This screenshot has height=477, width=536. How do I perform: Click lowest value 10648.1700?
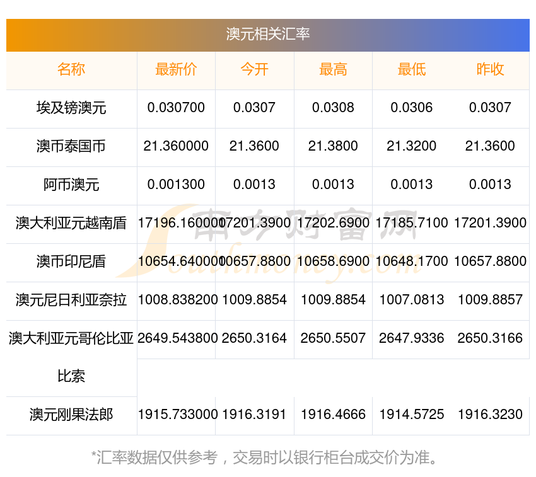click(412, 261)
